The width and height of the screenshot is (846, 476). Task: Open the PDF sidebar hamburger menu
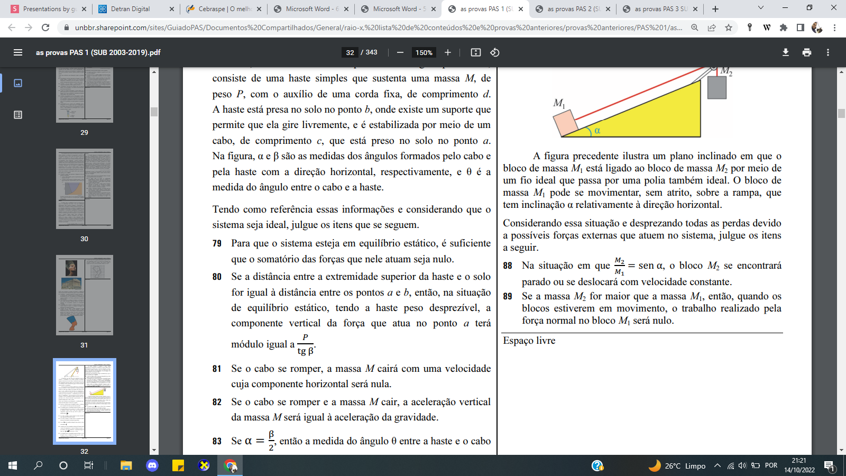pos(18,52)
